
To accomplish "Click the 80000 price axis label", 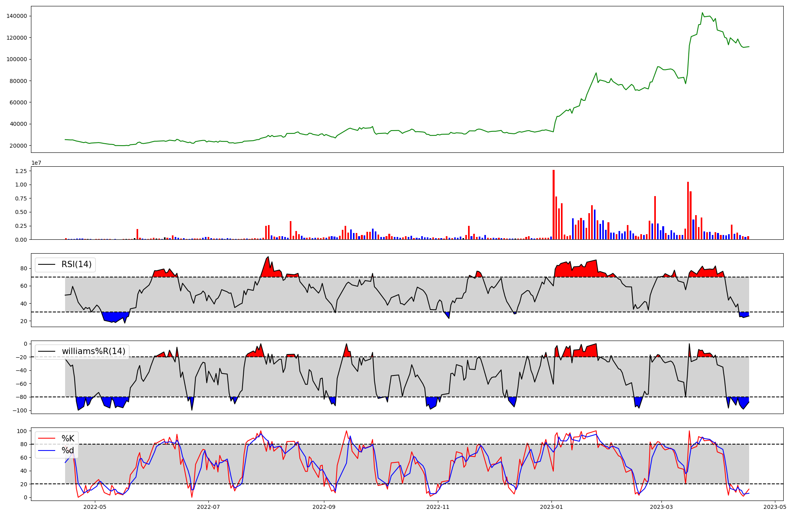I will click(18, 81).
